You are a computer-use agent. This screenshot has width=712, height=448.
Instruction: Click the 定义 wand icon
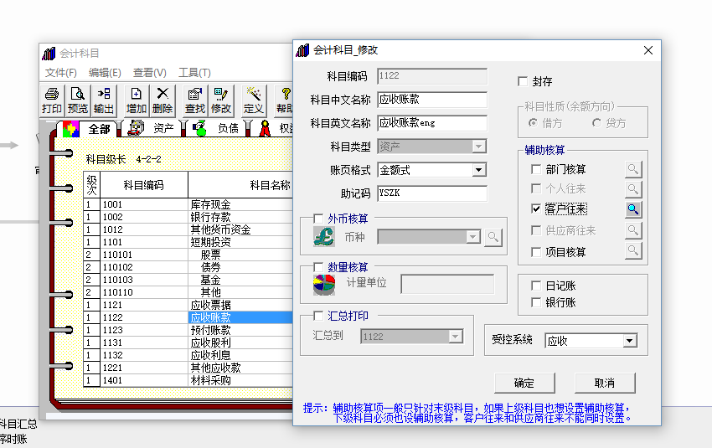254,100
